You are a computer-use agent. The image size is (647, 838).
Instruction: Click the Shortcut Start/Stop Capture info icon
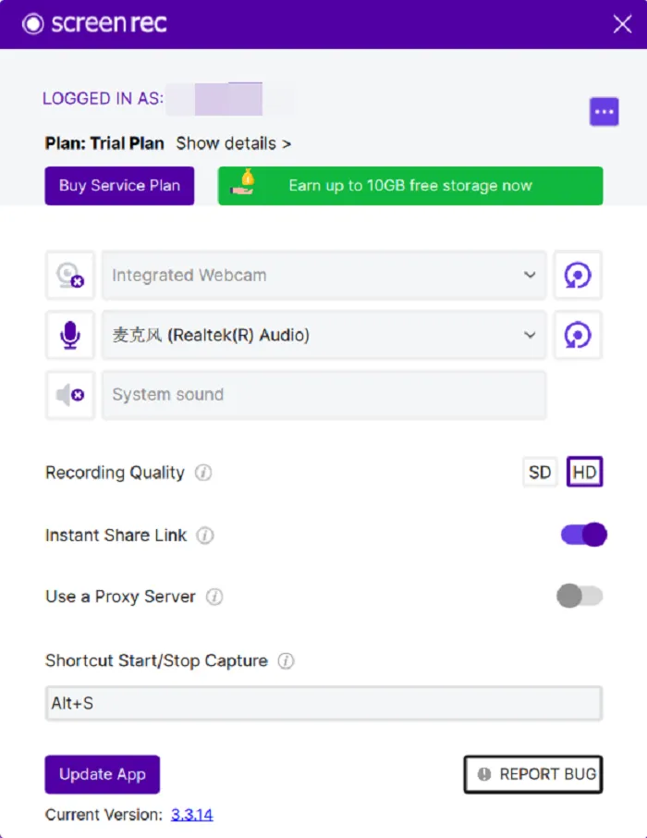coord(286,661)
